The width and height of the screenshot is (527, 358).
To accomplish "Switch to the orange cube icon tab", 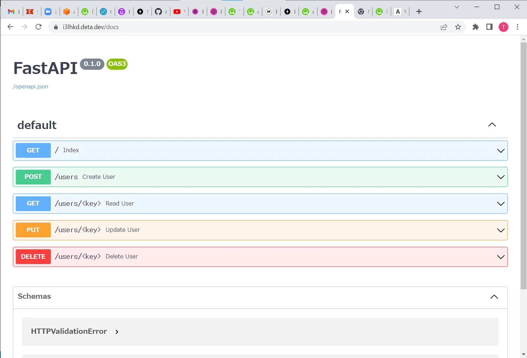I will click(67, 12).
